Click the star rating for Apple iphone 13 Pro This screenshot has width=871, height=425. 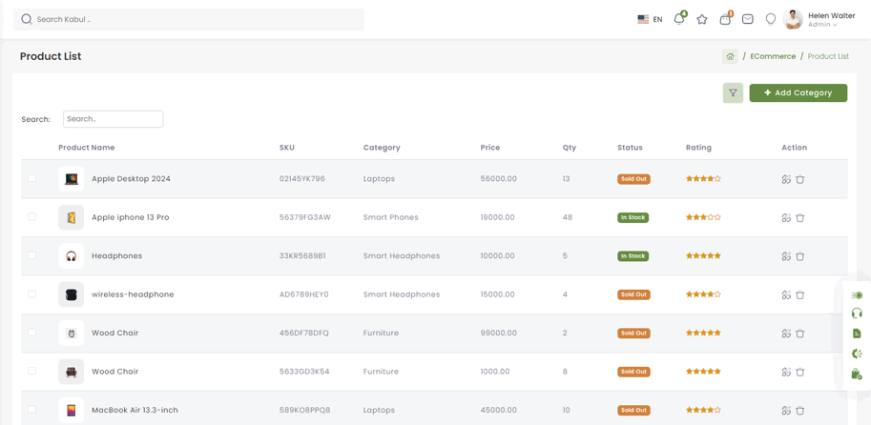[703, 217]
